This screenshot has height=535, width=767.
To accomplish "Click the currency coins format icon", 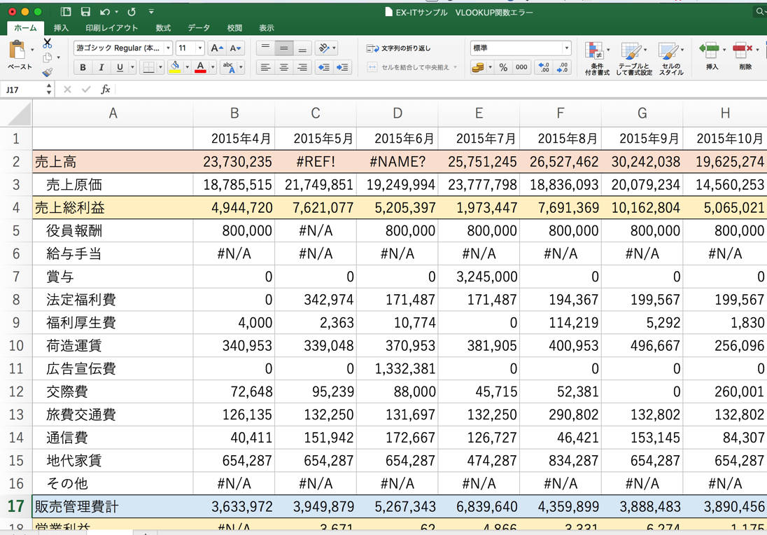I will 477,67.
